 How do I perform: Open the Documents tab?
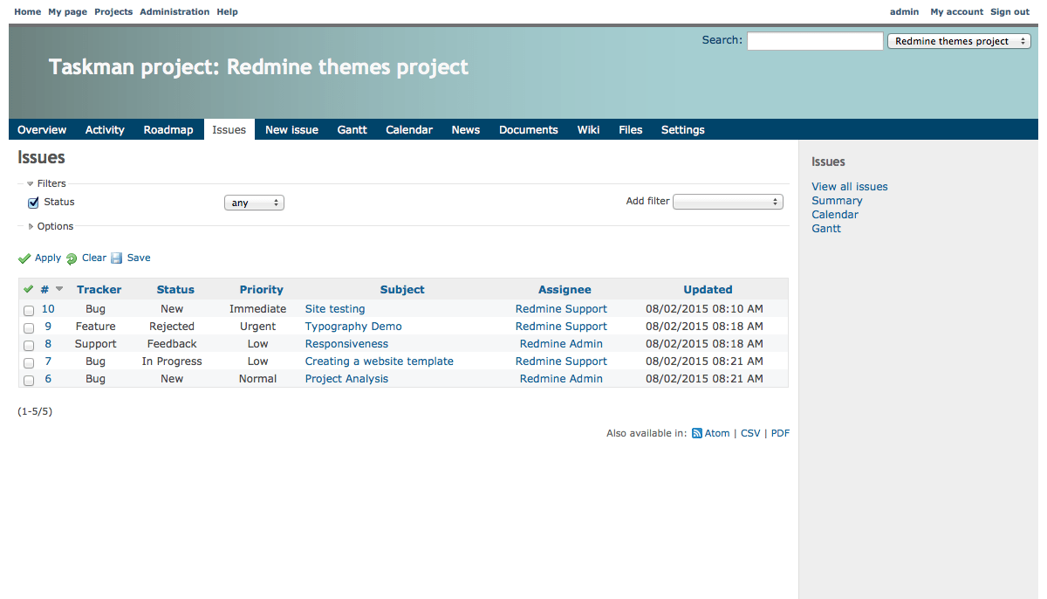(x=529, y=130)
